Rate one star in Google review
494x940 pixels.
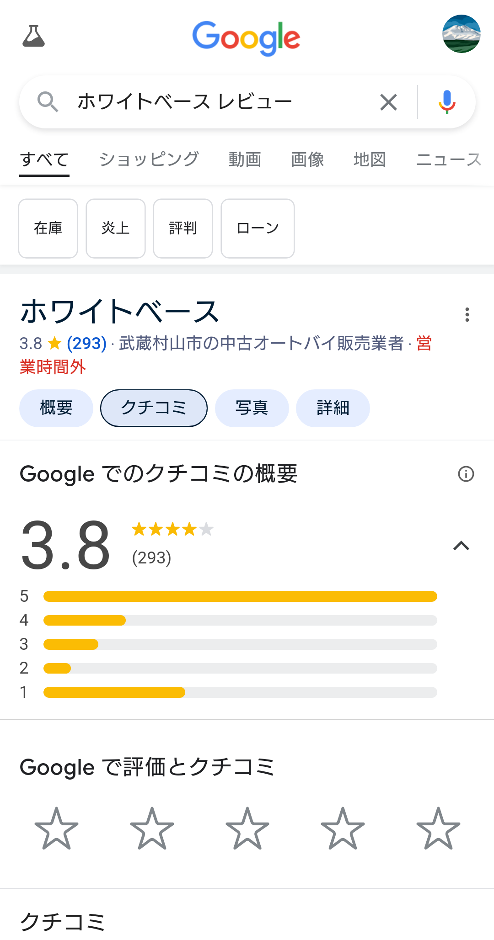point(57,828)
